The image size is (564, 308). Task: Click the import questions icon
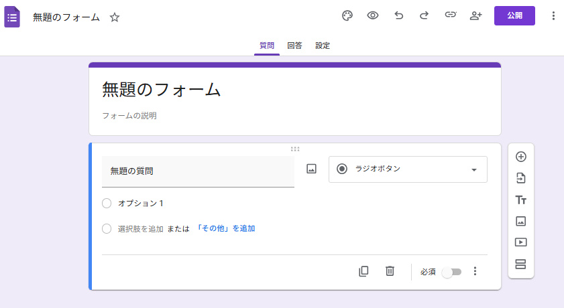click(x=521, y=178)
